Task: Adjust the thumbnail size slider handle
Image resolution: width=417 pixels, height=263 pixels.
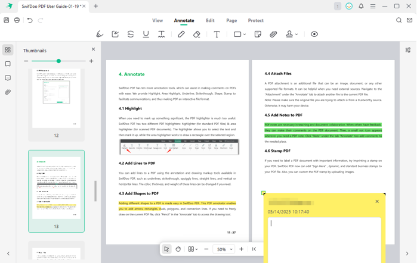Action: click(x=58, y=61)
